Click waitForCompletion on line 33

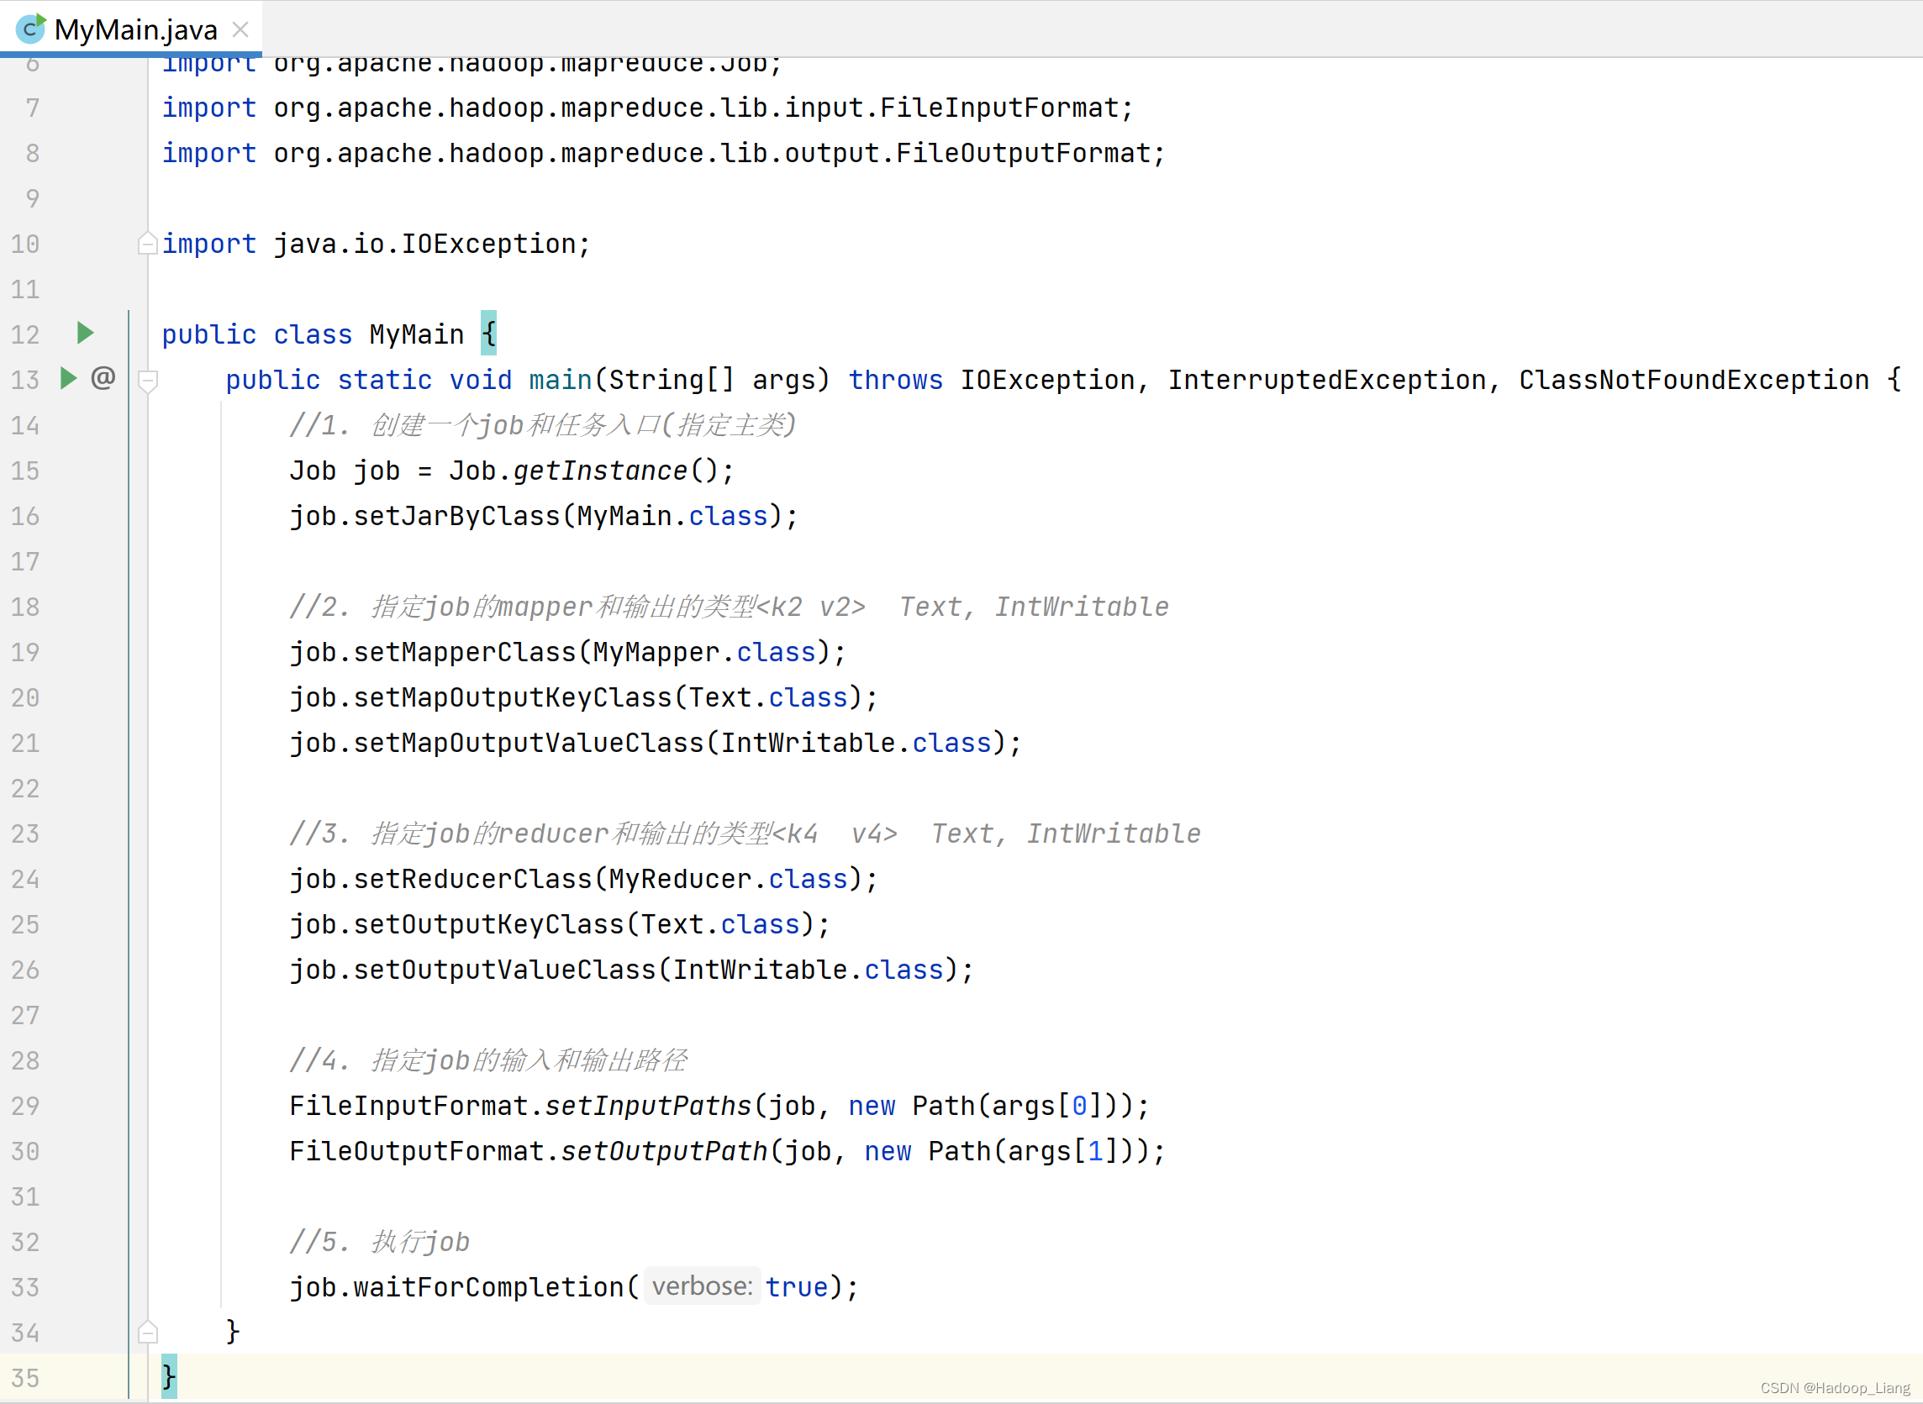pyautogui.click(x=489, y=1287)
